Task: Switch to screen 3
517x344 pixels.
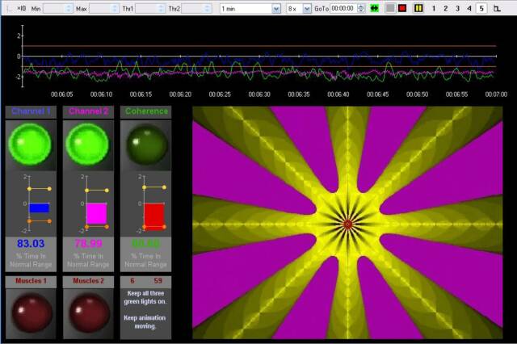Action: (457, 9)
